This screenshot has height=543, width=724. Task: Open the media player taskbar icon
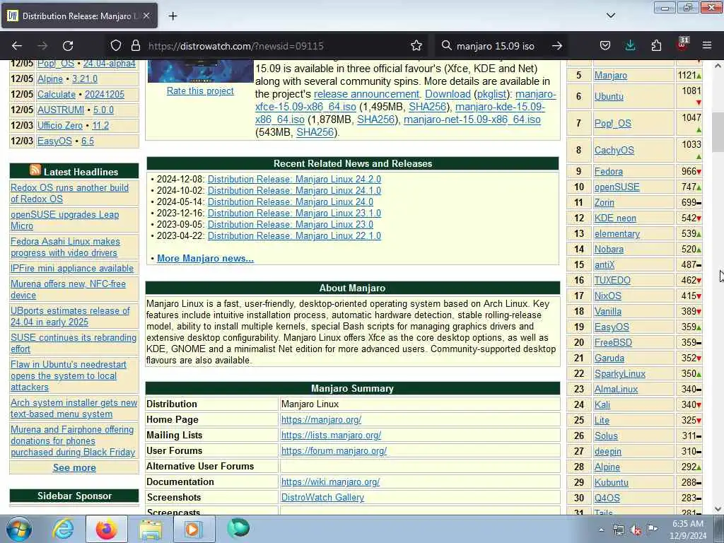(x=193, y=530)
